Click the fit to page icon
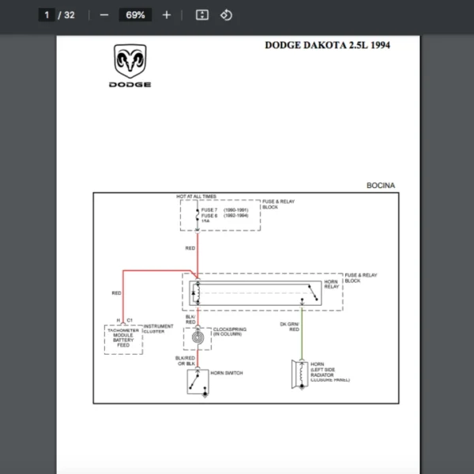This screenshot has width=474, height=474. [x=202, y=15]
